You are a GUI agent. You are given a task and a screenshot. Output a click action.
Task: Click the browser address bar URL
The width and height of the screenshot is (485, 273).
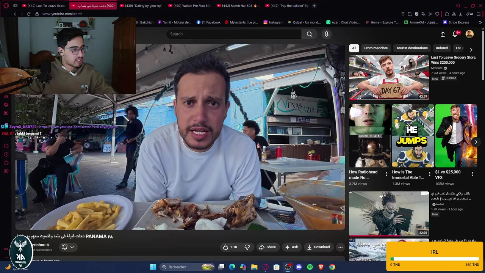click(x=62, y=14)
